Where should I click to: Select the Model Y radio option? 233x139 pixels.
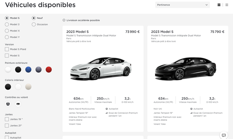point(7,37)
